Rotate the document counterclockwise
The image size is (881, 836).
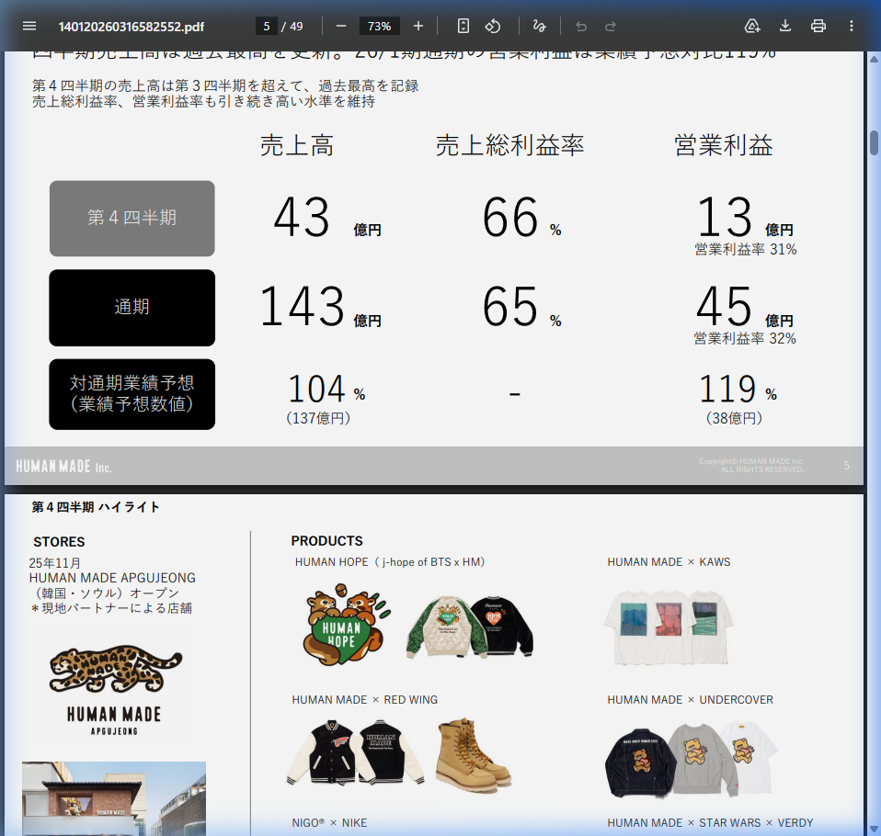[x=493, y=26]
